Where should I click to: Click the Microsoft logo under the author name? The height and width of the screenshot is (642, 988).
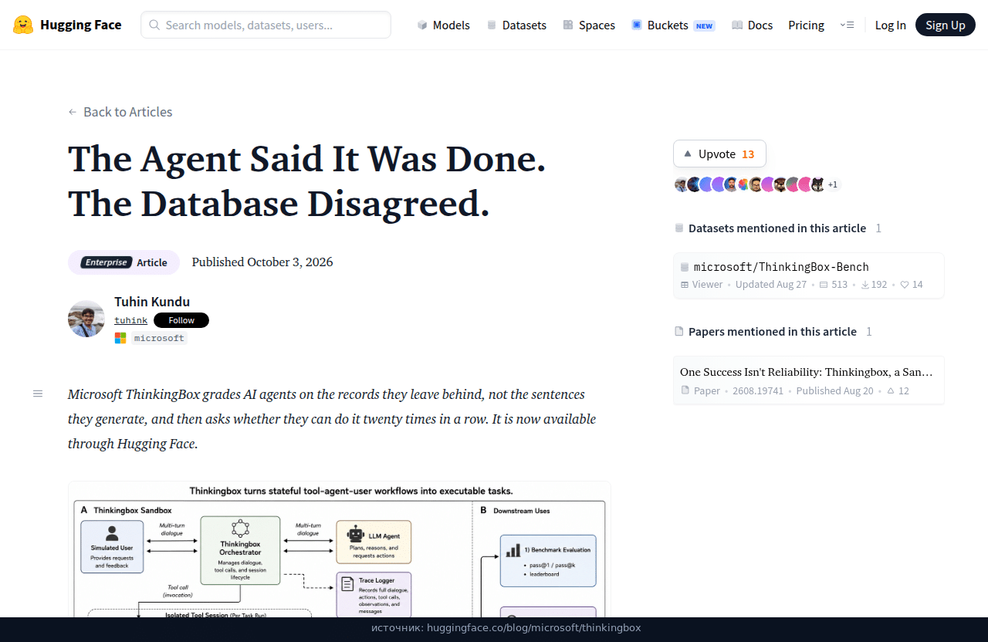click(x=120, y=338)
